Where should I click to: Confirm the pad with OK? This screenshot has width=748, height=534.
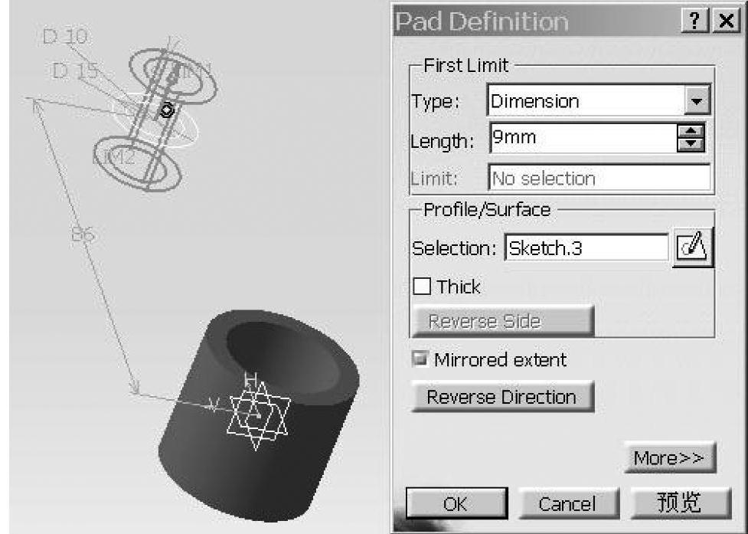456,503
